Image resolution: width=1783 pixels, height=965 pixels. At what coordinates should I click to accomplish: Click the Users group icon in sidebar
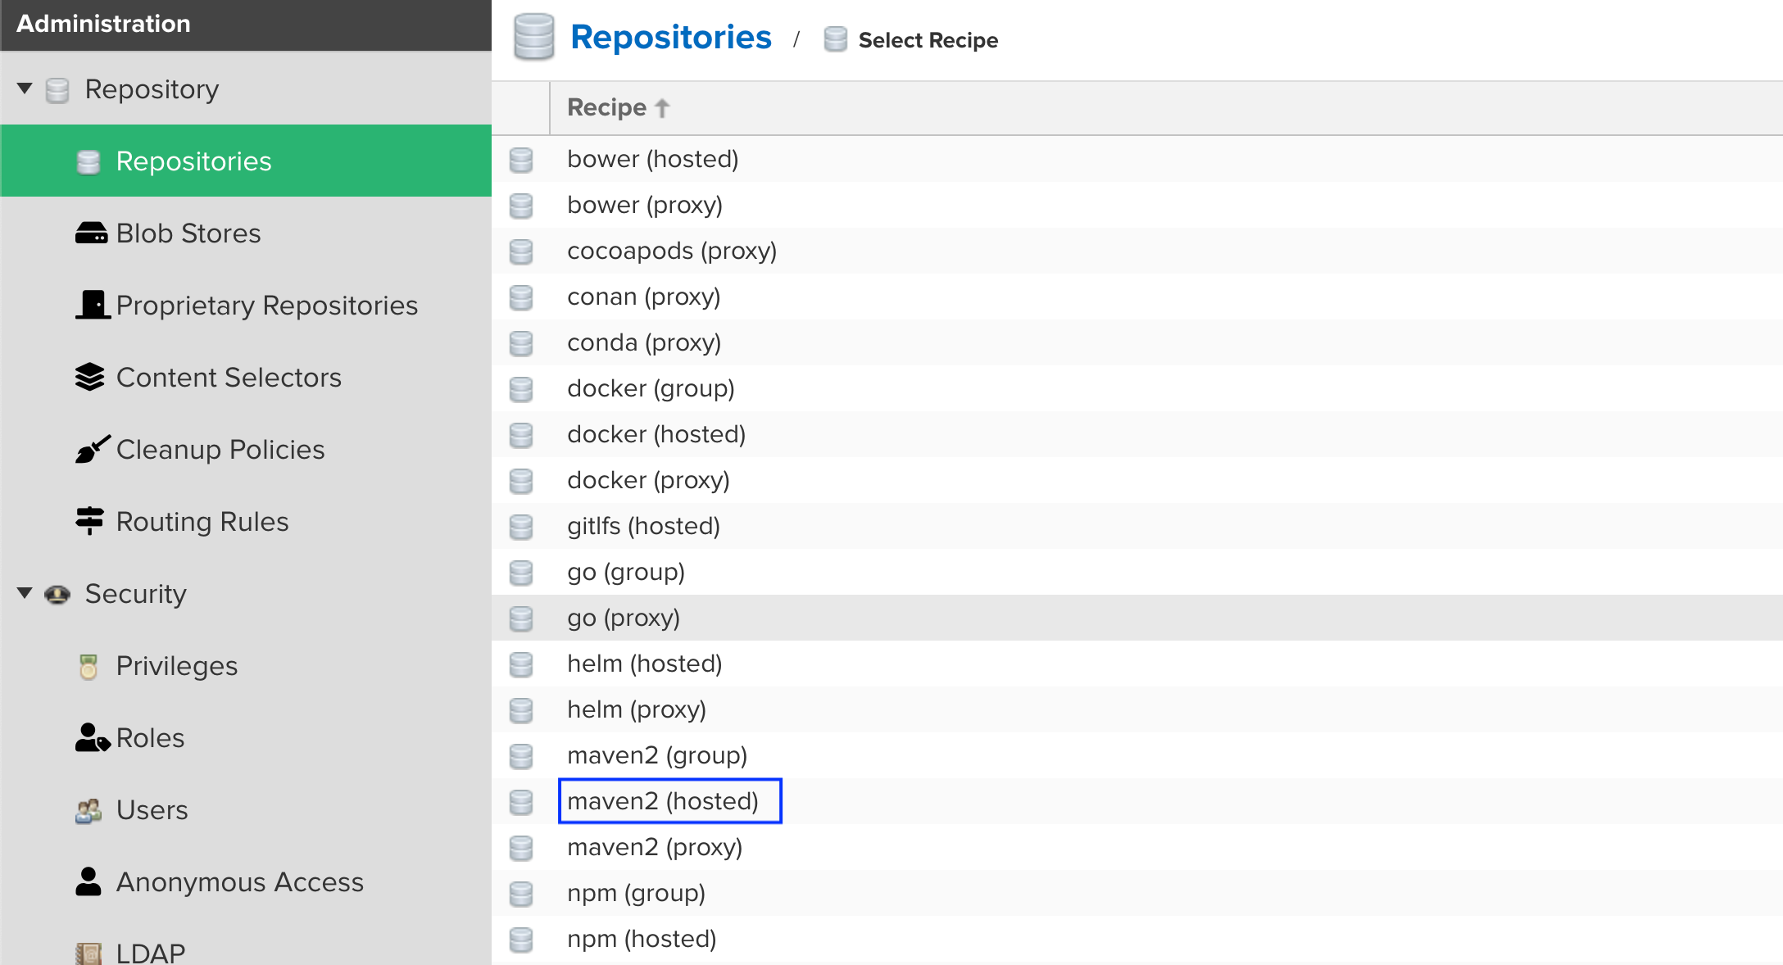pos(88,810)
